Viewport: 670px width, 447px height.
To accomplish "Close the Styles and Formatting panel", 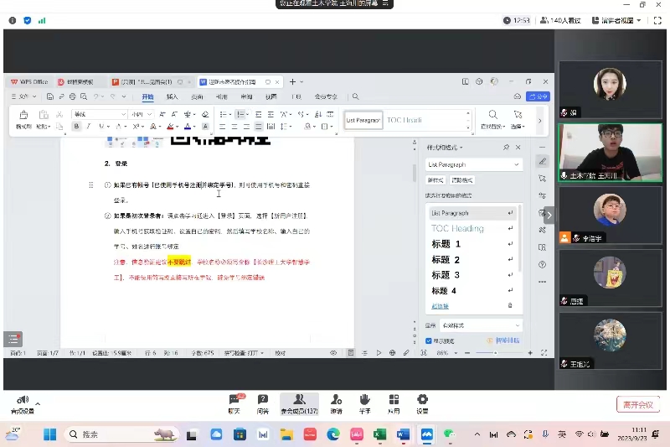I will (518, 147).
